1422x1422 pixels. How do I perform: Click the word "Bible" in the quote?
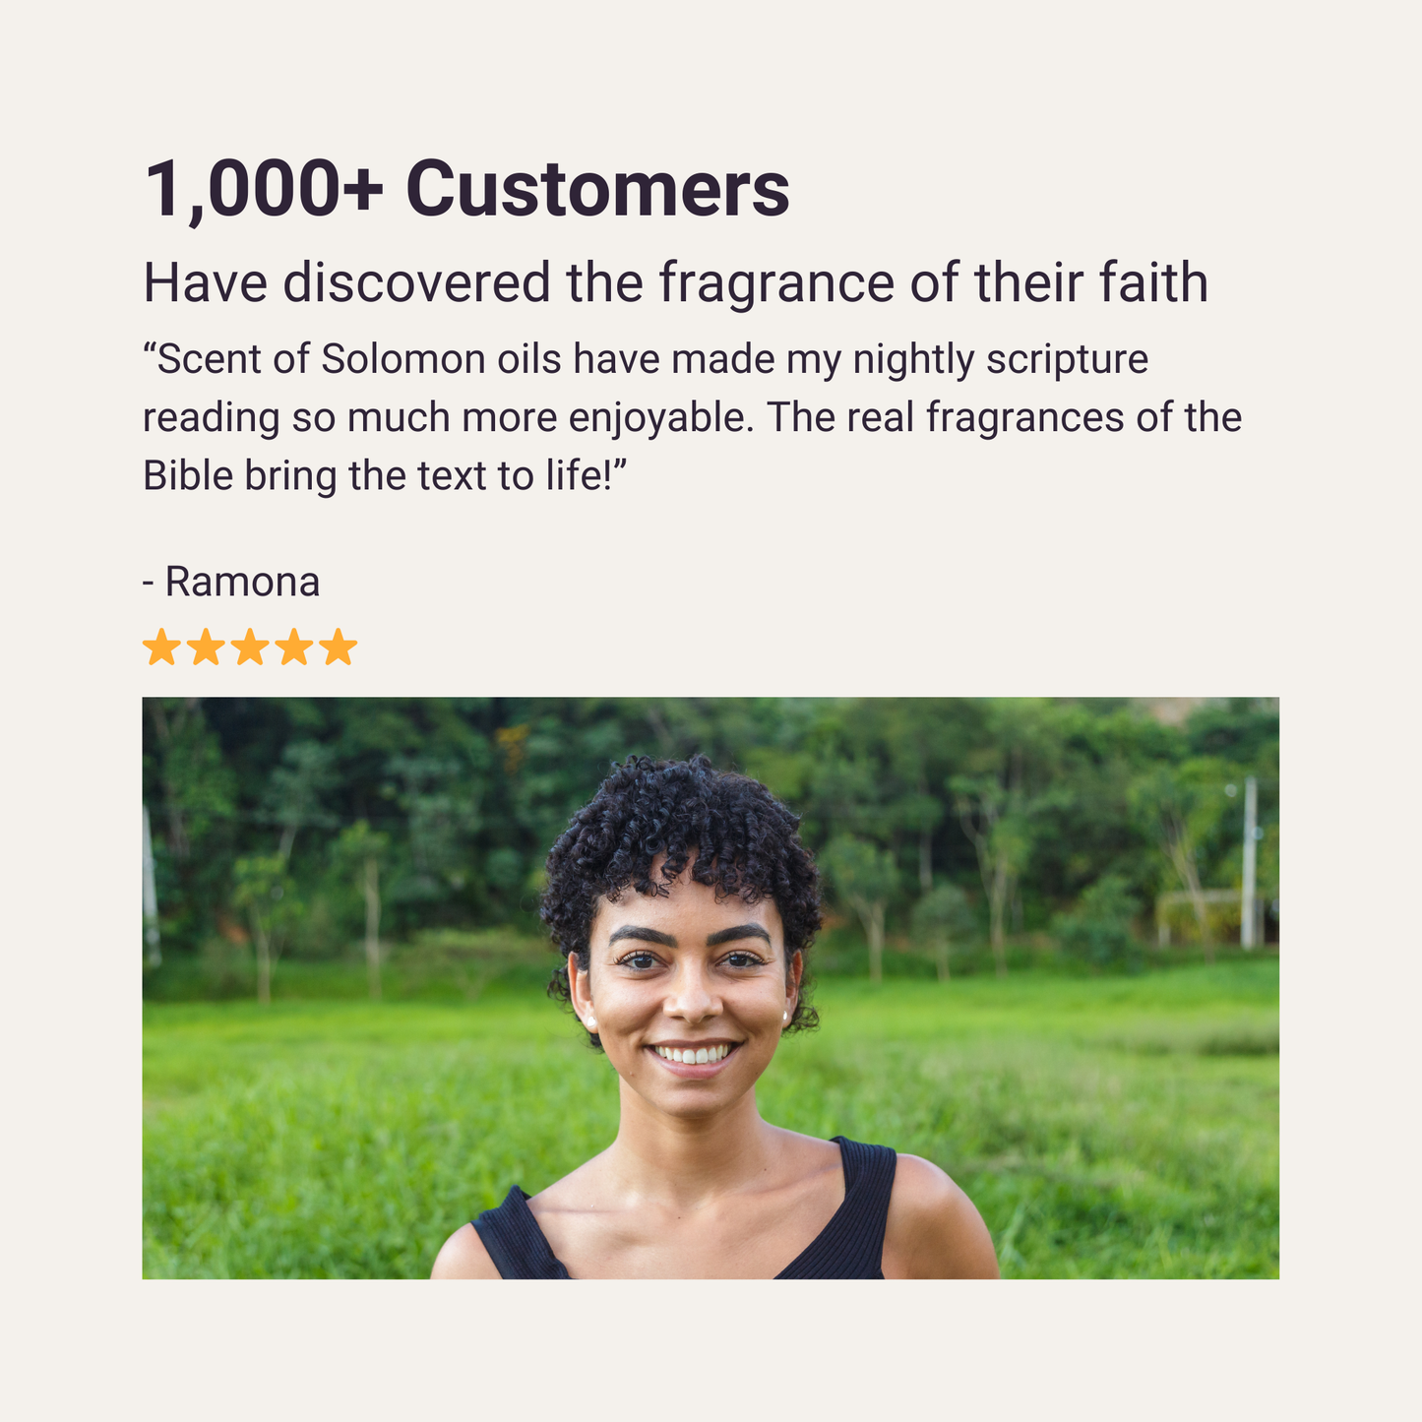(x=187, y=476)
